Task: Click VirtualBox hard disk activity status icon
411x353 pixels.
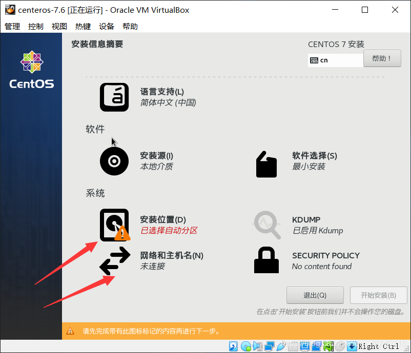Action: click(x=233, y=346)
